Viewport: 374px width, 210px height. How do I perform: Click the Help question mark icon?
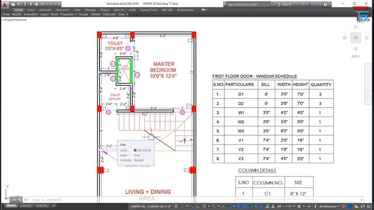point(325,4)
